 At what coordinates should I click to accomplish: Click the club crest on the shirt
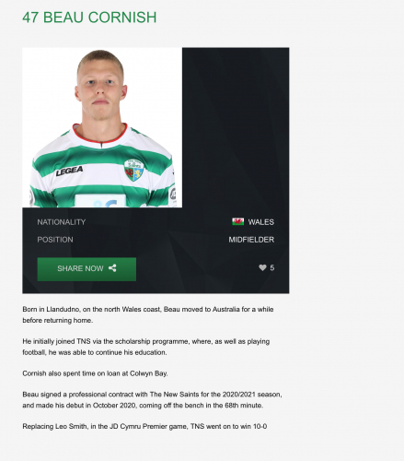pos(134,170)
